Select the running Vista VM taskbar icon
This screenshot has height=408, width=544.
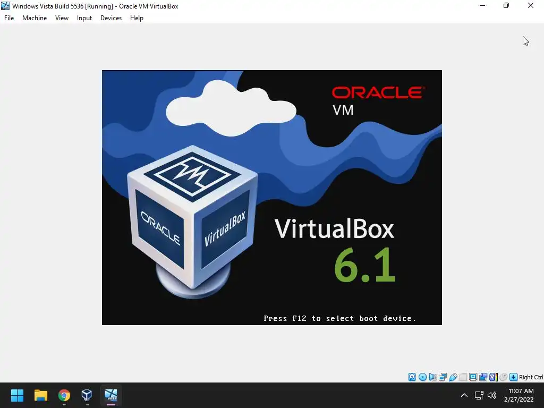pyautogui.click(x=111, y=395)
